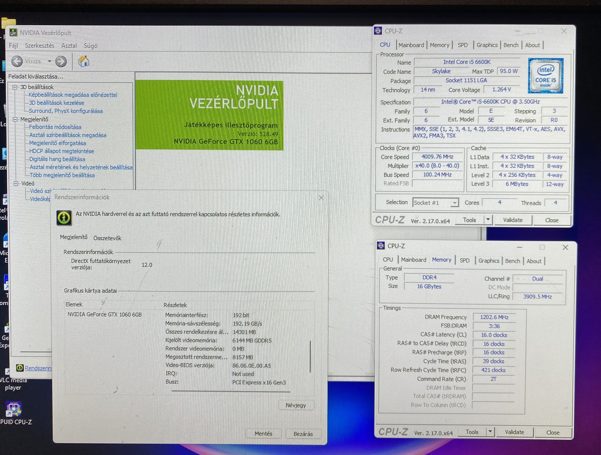
Task: Open Bench tab in lower CPU-Z window
Action: 513,261
